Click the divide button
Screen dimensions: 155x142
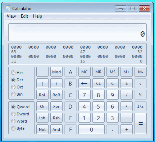[127, 95]
